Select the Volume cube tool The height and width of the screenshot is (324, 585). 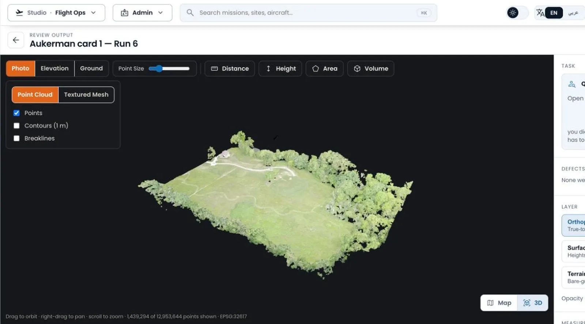point(370,68)
